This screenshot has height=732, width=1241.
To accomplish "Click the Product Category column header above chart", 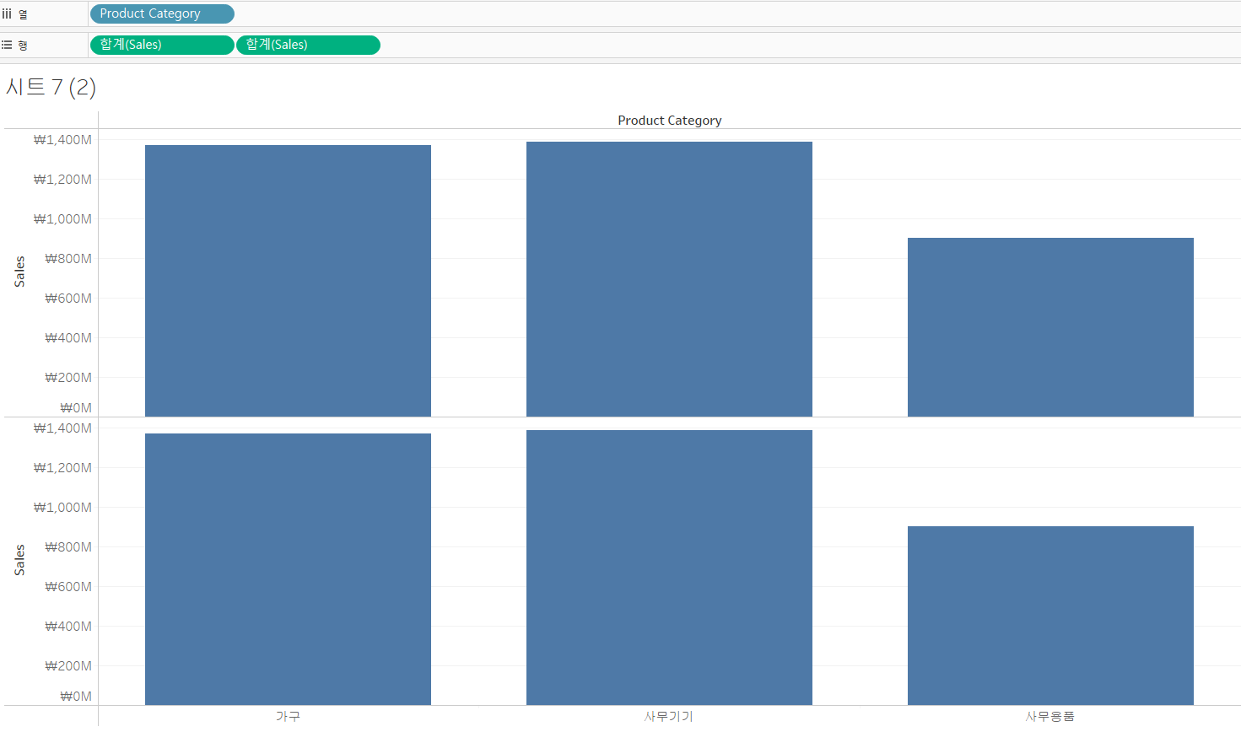I will pos(670,121).
